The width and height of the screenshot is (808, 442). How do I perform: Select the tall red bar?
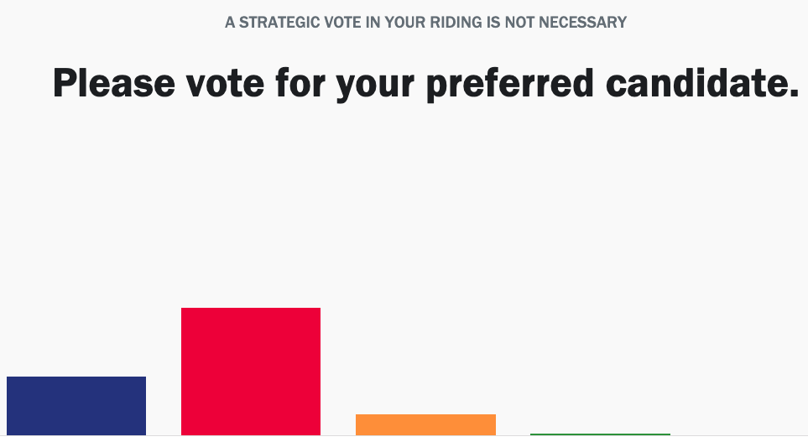pyautogui.click(x=251, y=372)
